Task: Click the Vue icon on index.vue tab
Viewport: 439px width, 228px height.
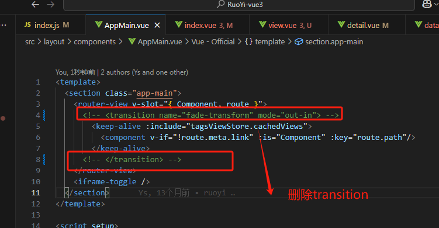Action: (179, 24)
